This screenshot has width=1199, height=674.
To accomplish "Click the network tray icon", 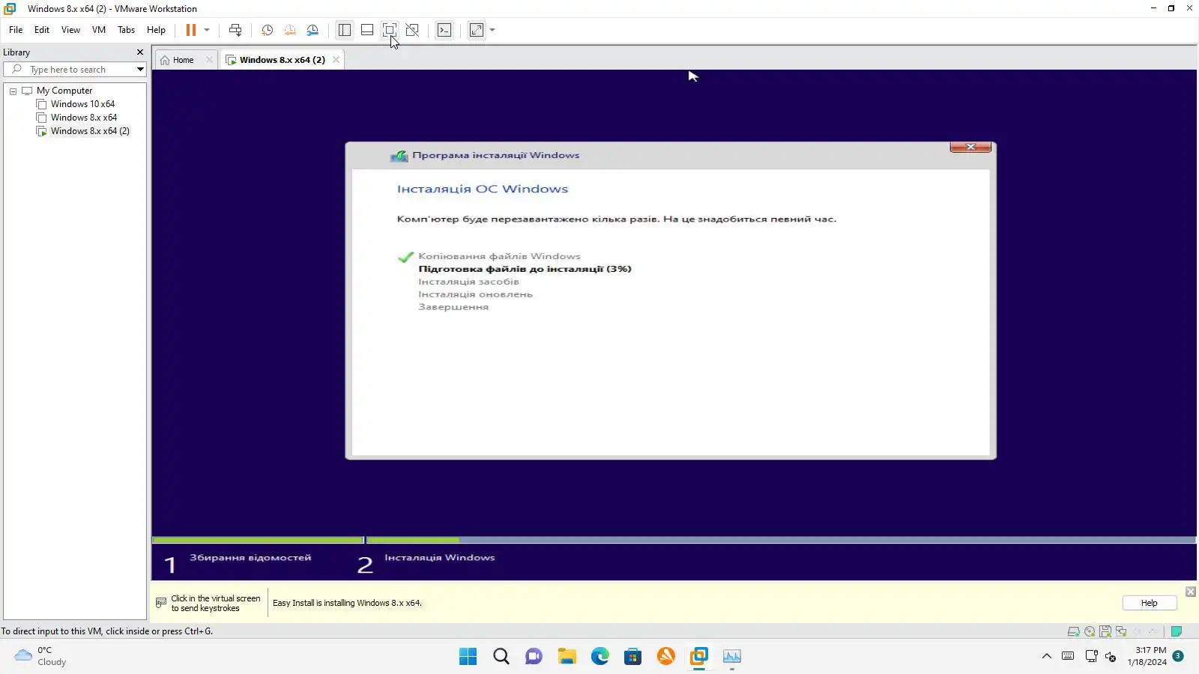I will coord(1091,657).
